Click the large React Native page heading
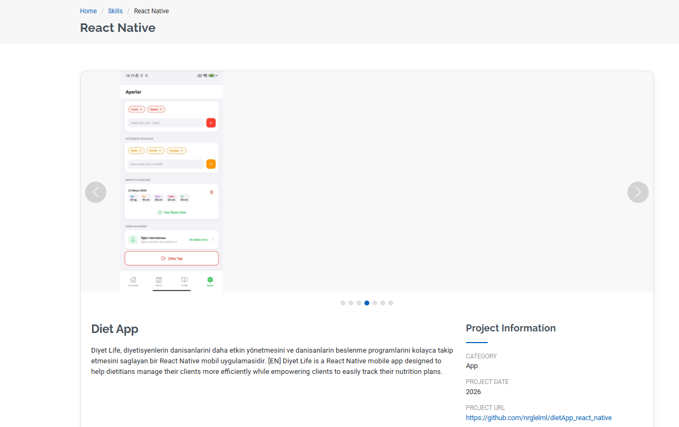The width and height of the screenshot is (679, 427). coord(118,28)
